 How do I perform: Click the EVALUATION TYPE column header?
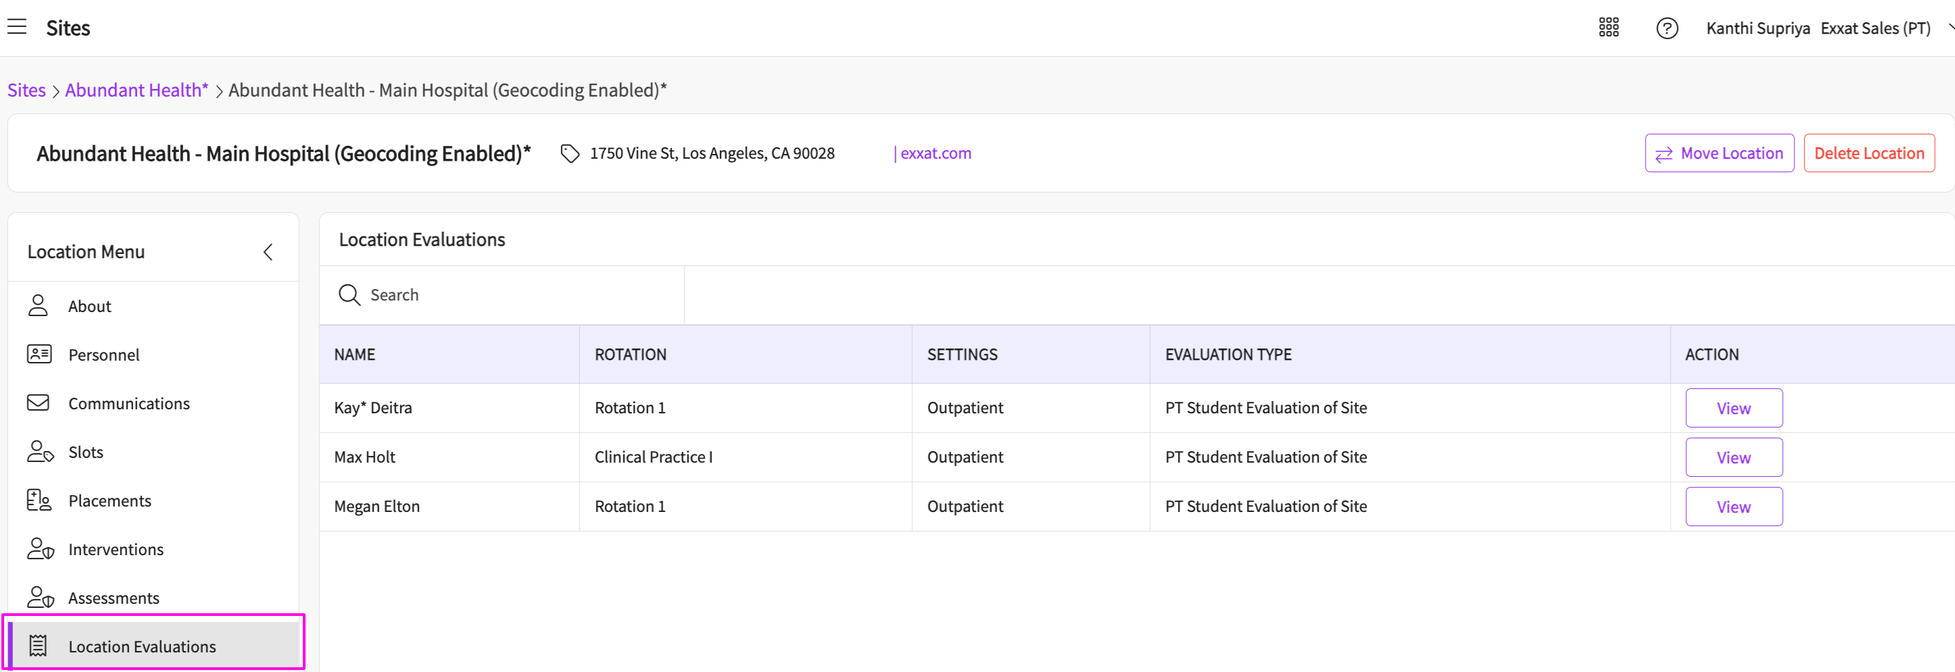coord(1410,354)
